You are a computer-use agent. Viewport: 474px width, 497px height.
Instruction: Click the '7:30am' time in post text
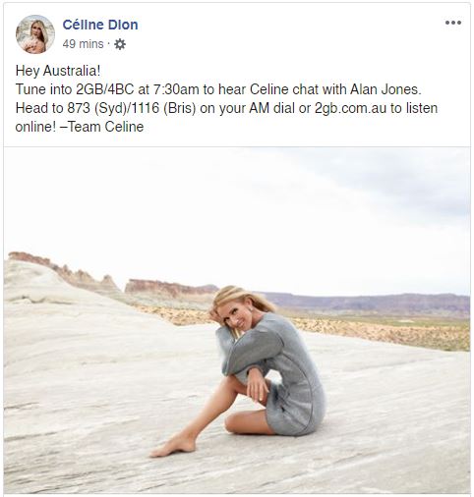coord(176,89)
